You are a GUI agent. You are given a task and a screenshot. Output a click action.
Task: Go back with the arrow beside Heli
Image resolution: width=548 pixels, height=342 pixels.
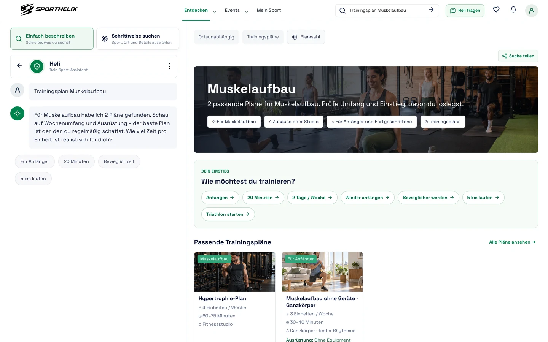(19, 65)
